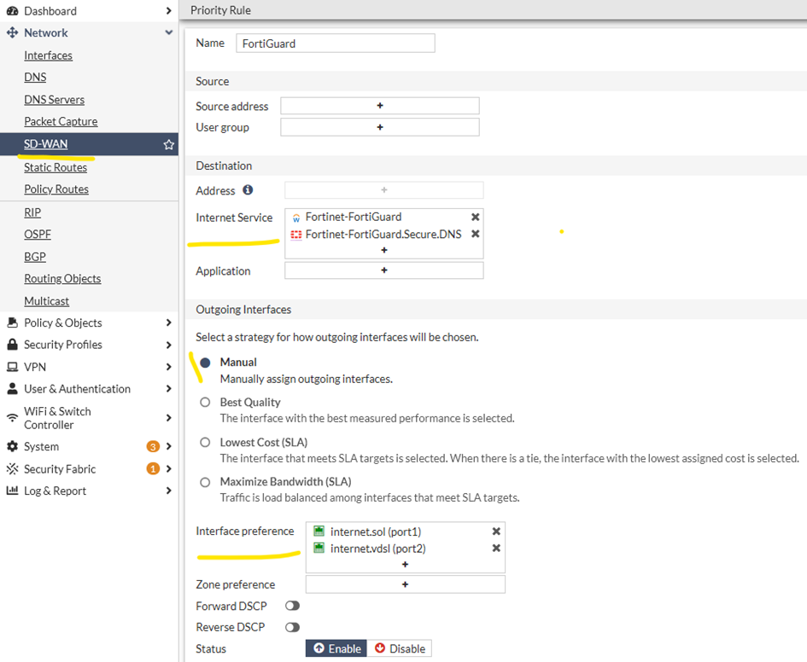Remove internet.sol (port1) interface
807x662 pixels.
point(496,531)
